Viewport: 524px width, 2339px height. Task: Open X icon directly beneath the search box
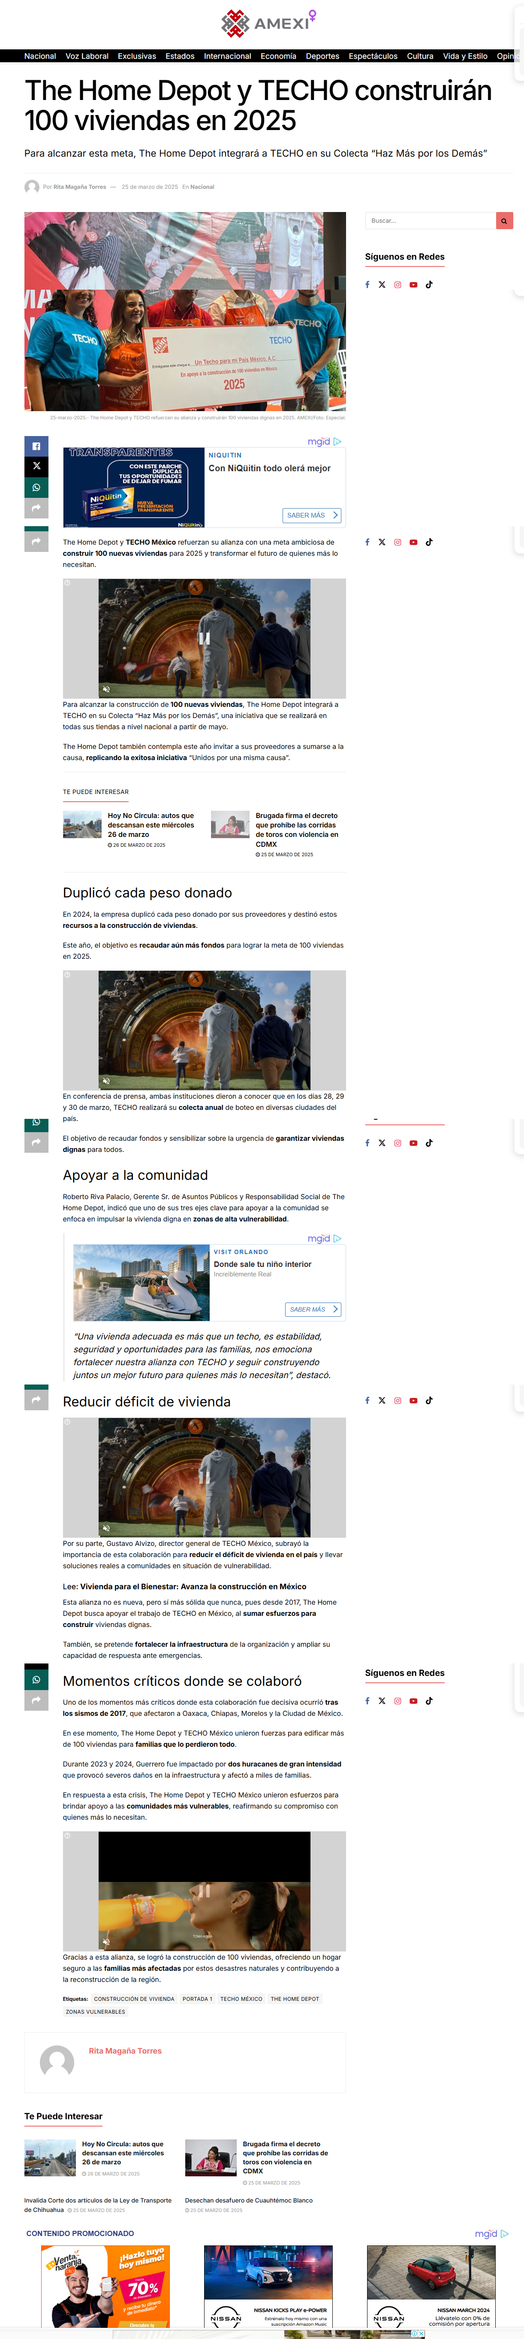pos(382,284)
